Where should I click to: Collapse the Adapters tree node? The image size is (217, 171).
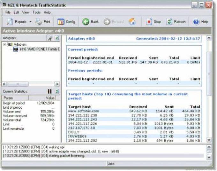click(x=4, y=44)
